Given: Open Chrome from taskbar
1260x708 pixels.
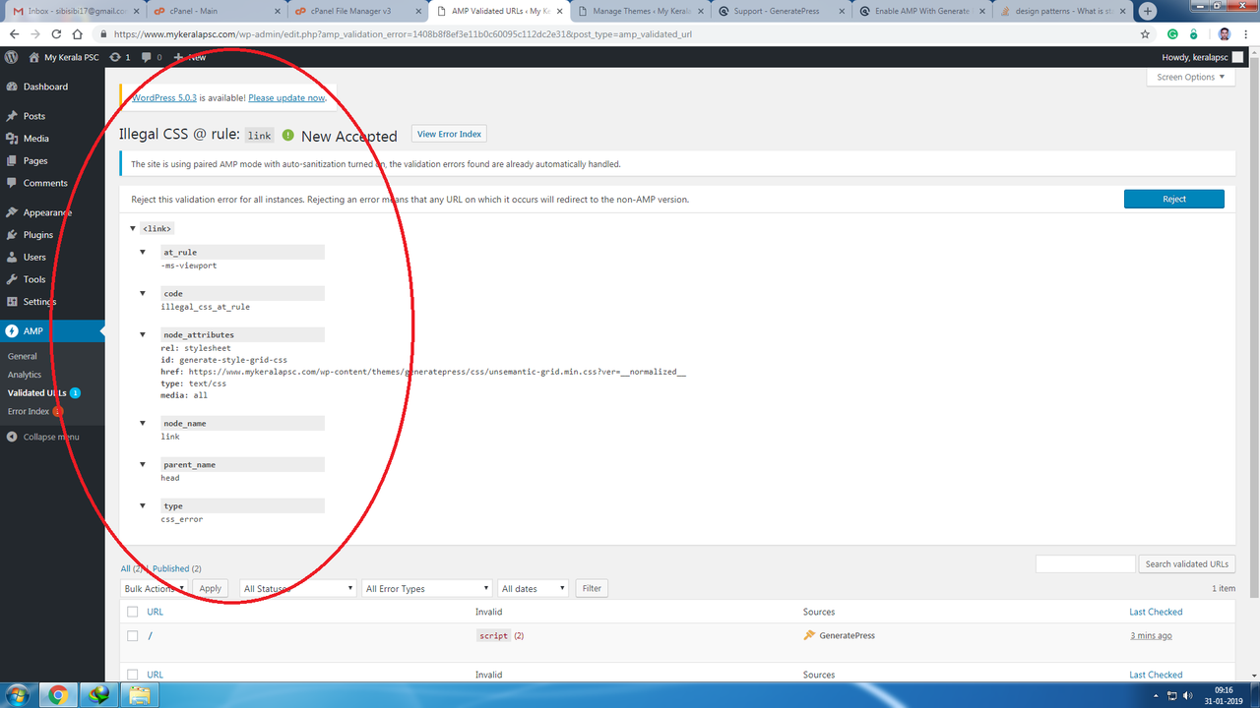Looking at the screenshot, I should pos(58,695).
